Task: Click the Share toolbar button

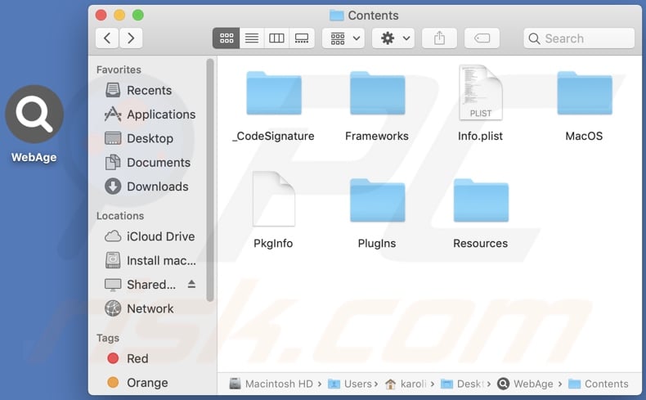Action: tap(440, 38)
